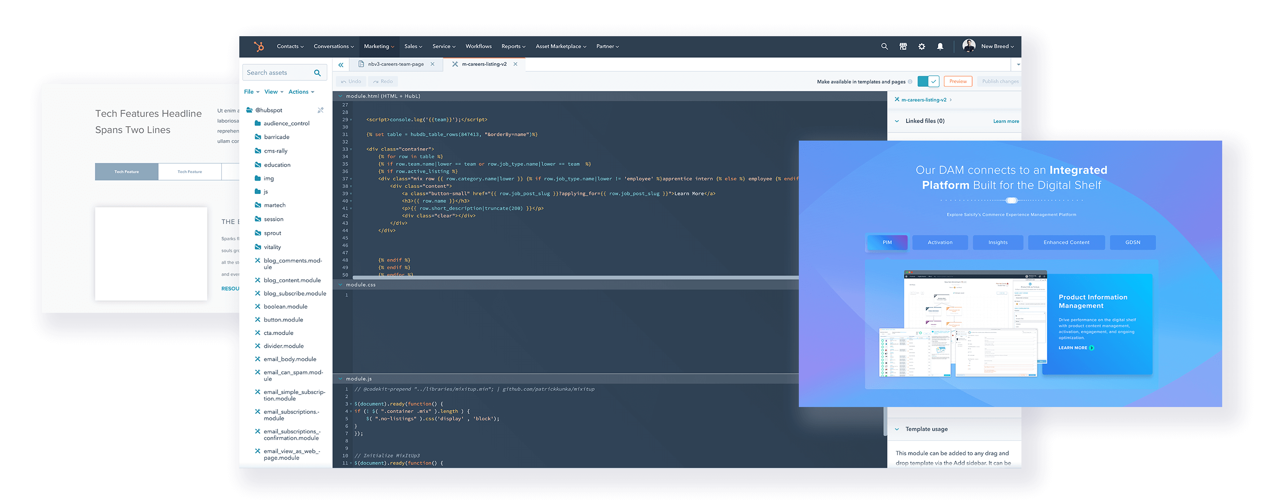This screenshot has width=1264, height=504.
Task: Open the Contacts menu
Action: pos(290,46)
